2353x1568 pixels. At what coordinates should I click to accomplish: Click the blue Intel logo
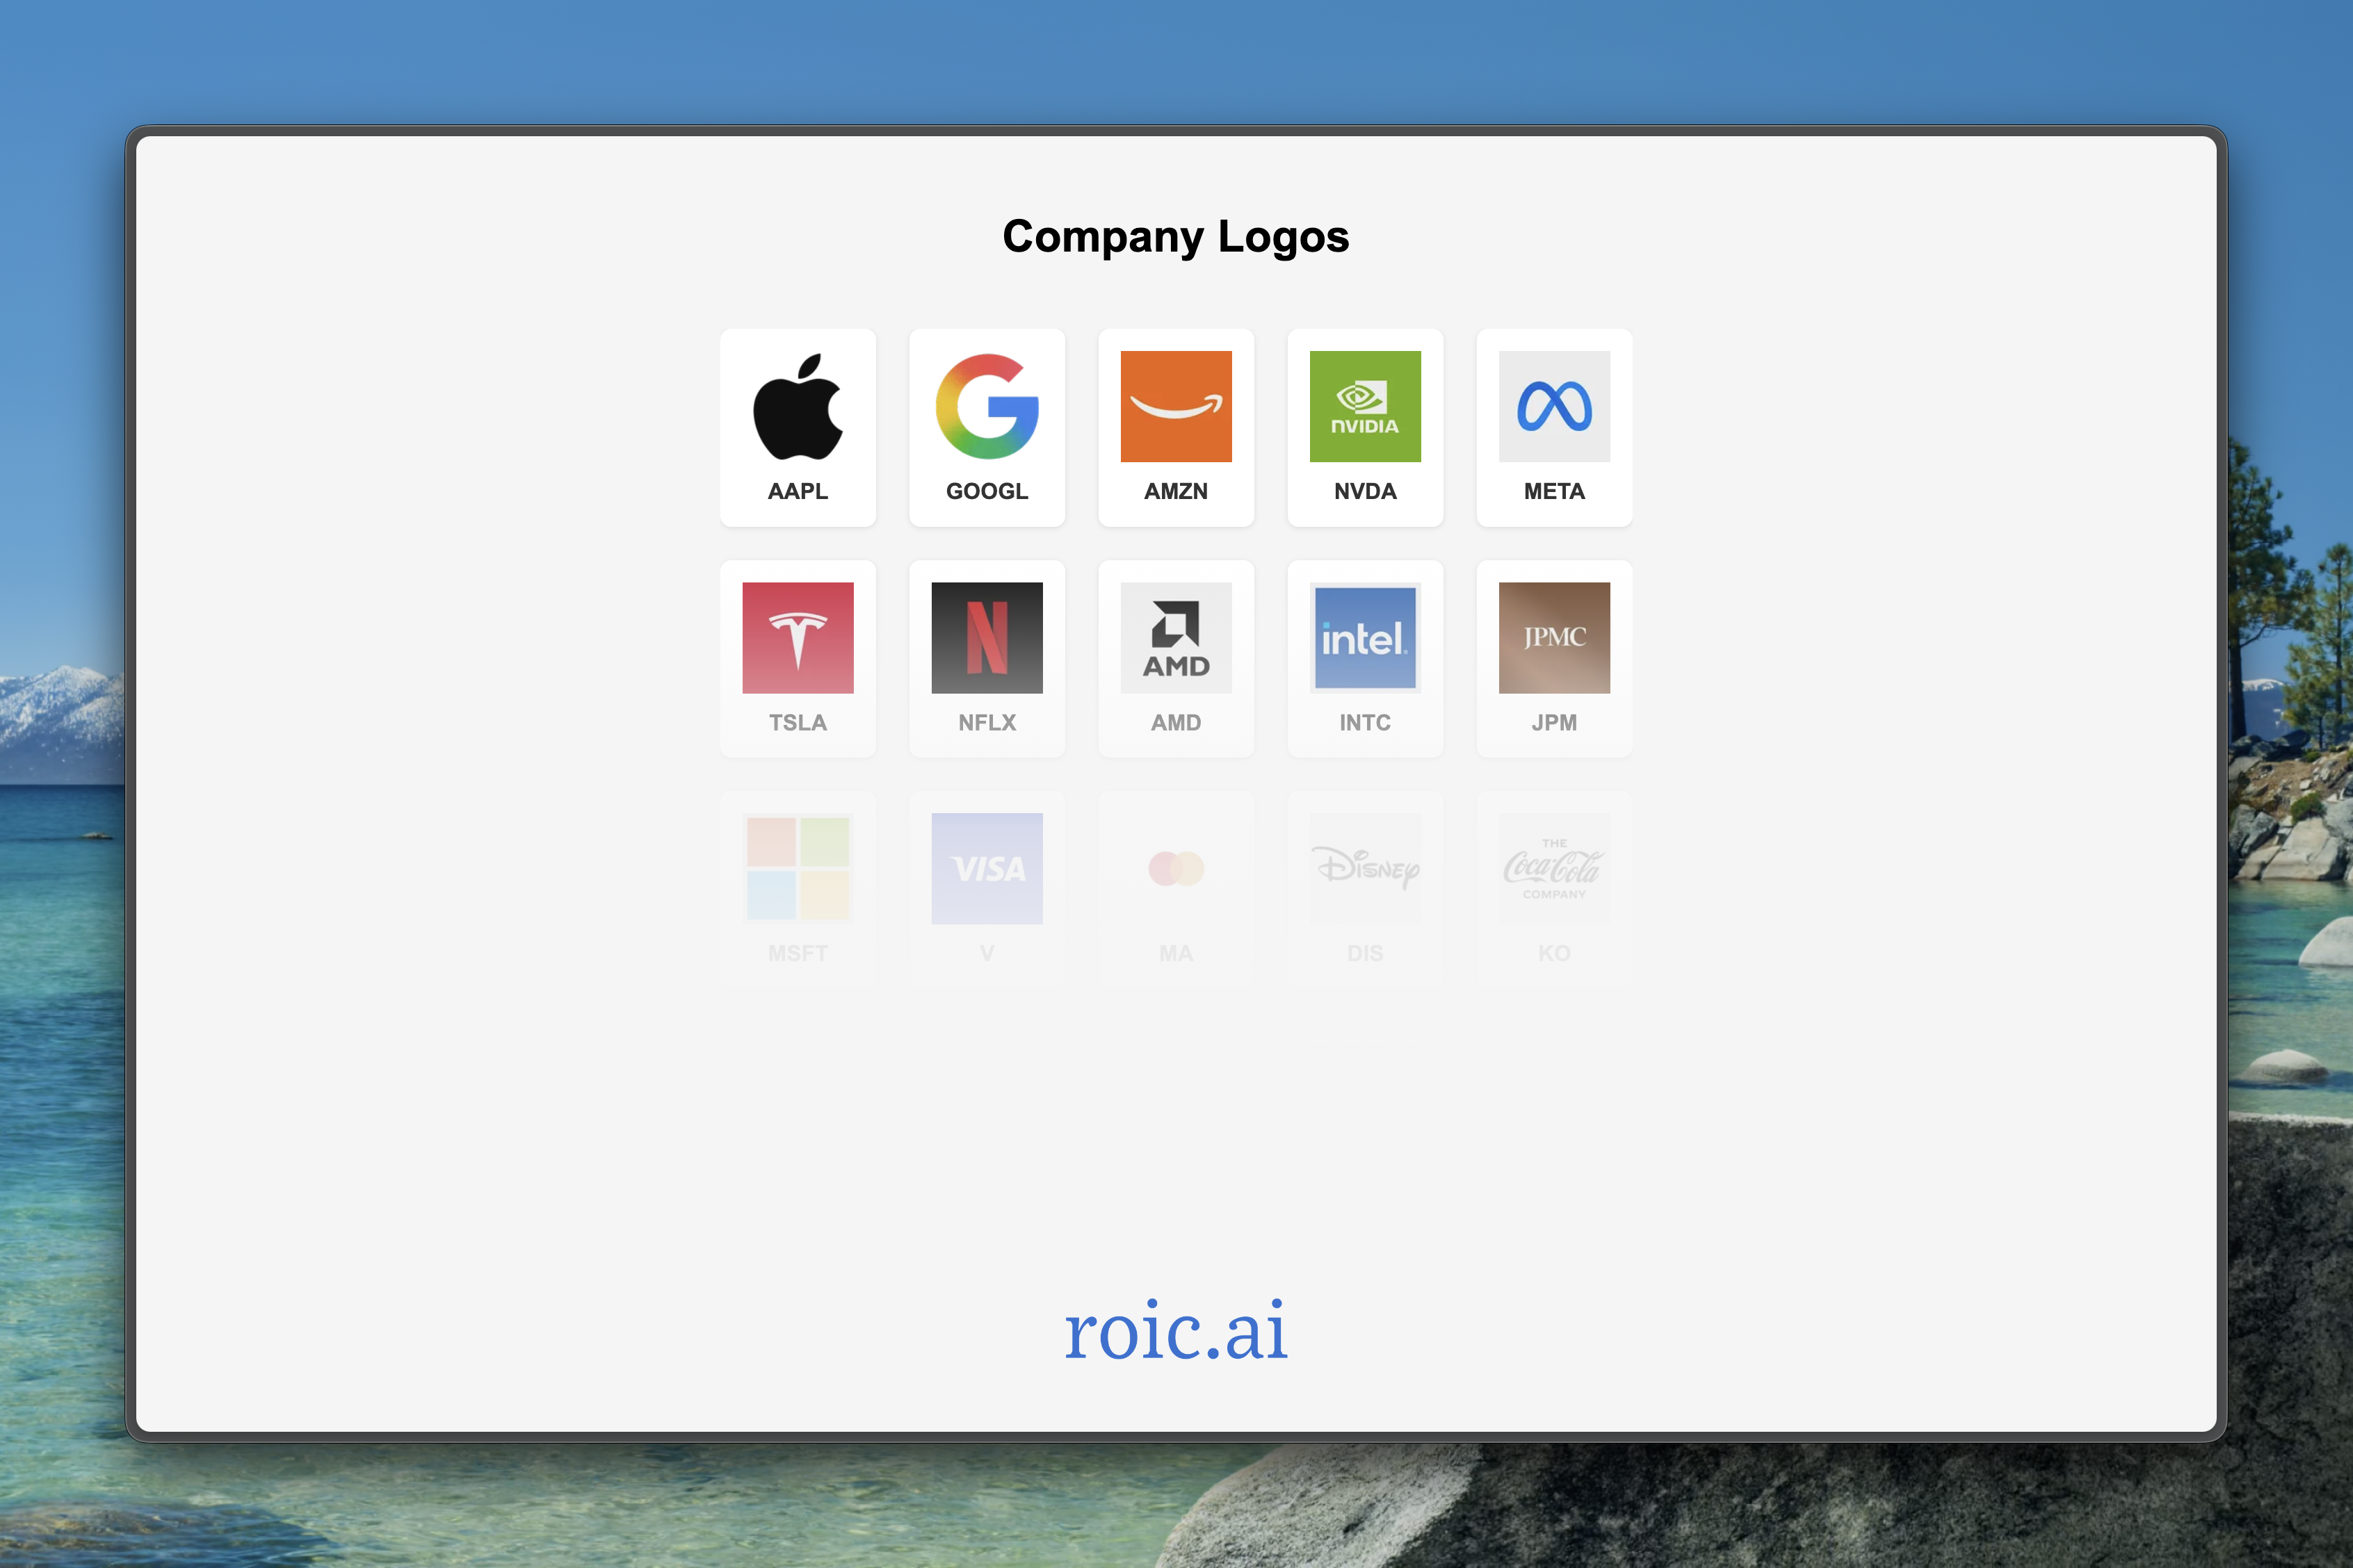point(1364,637)
